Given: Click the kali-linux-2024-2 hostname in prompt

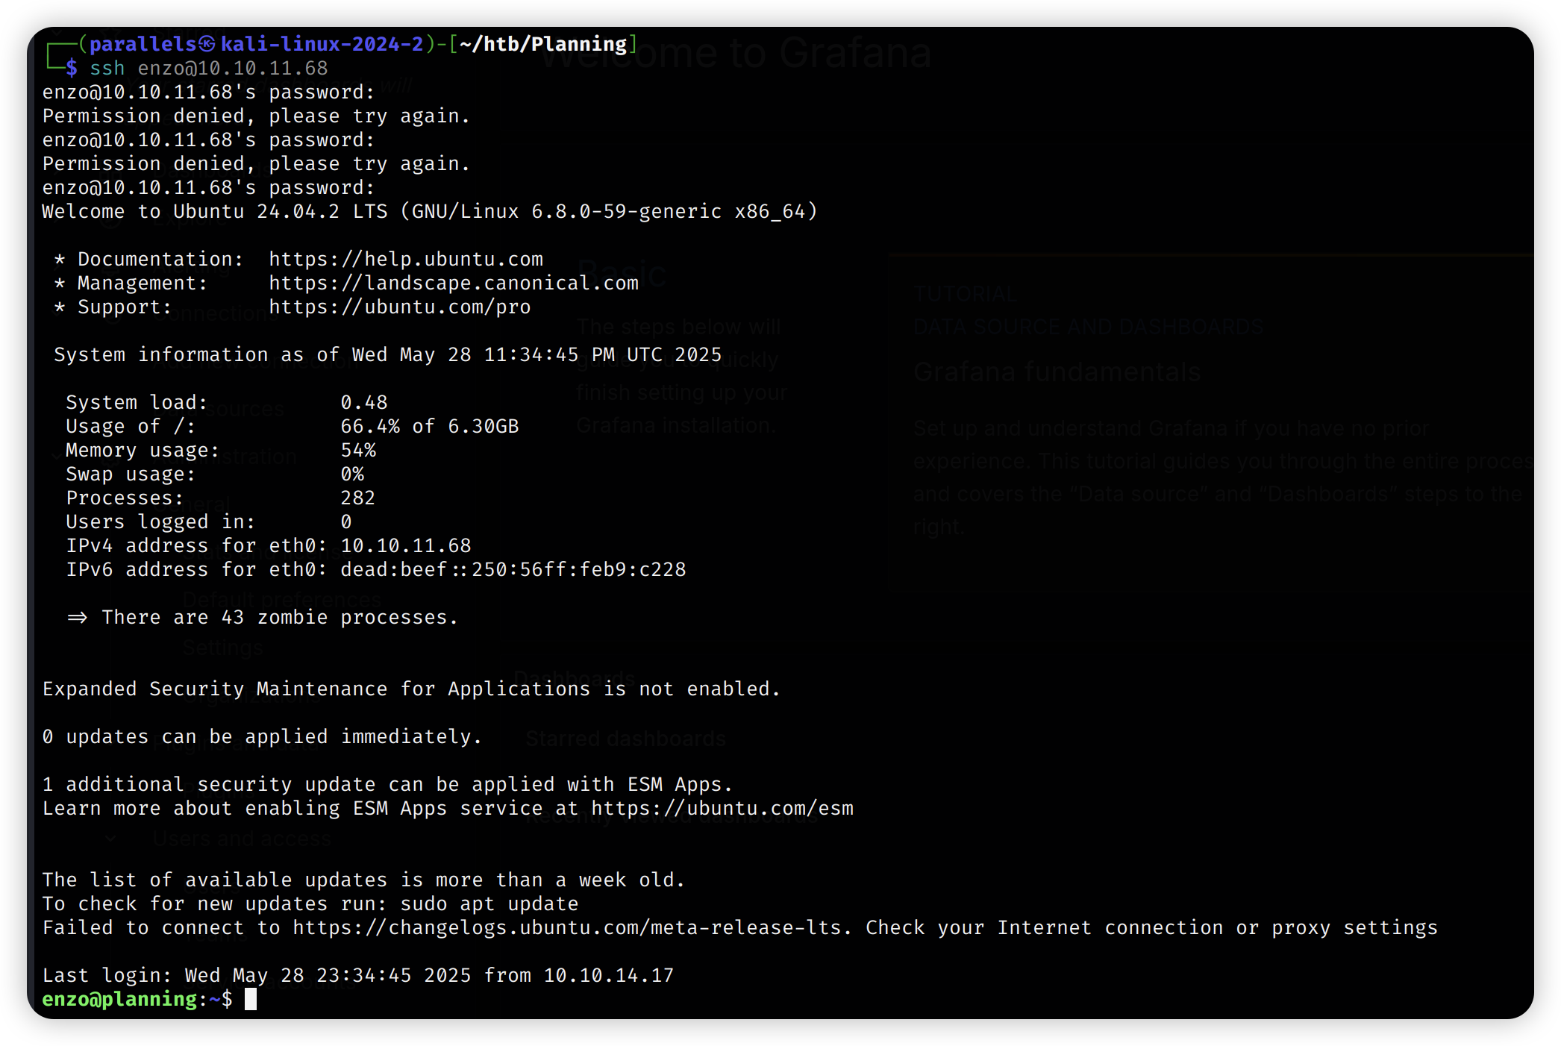Looking at the screenshot, I should pyautogui.click(x=322, y=45).
